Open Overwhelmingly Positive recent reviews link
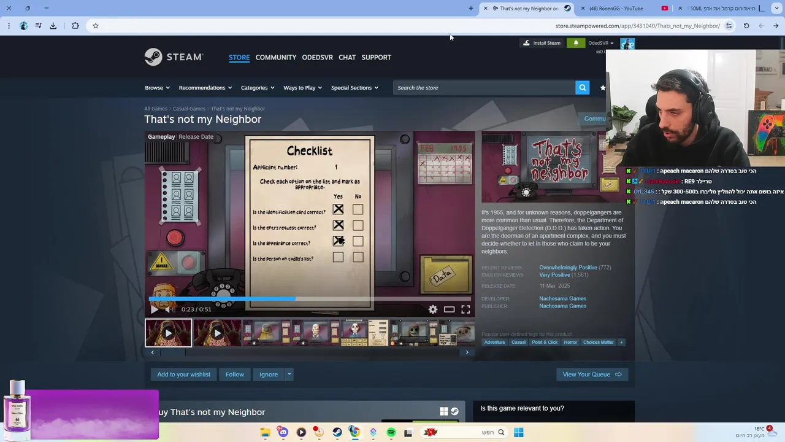The image size is (785, 442). pyautogui.click(x=568, y=267)
